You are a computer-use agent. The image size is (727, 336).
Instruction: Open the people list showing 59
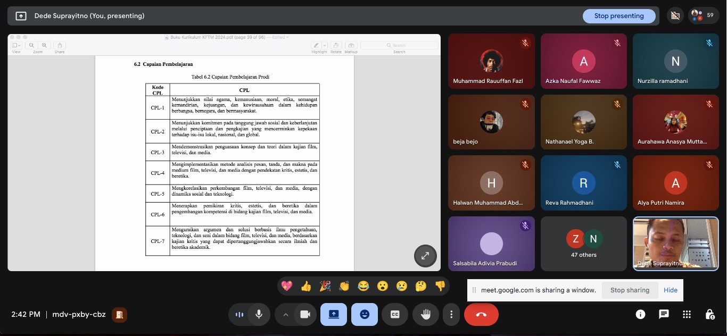click(x=703, y=15)
